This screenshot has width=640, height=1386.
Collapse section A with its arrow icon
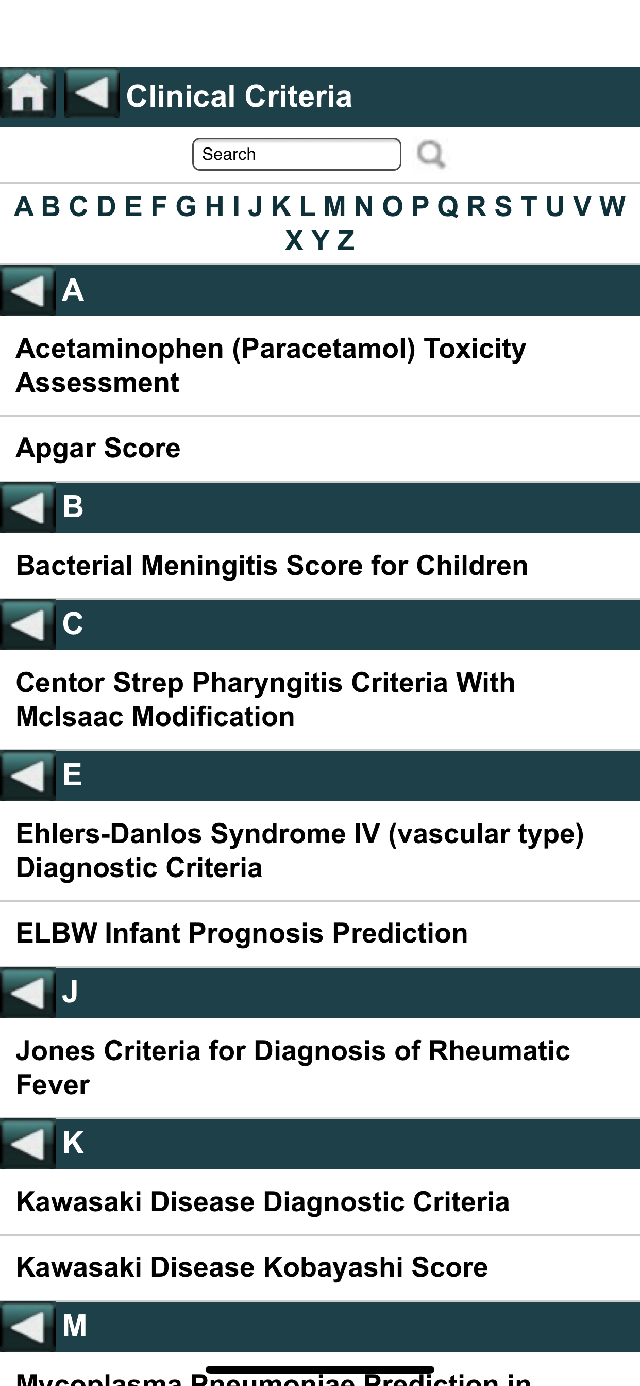point(27,291)
